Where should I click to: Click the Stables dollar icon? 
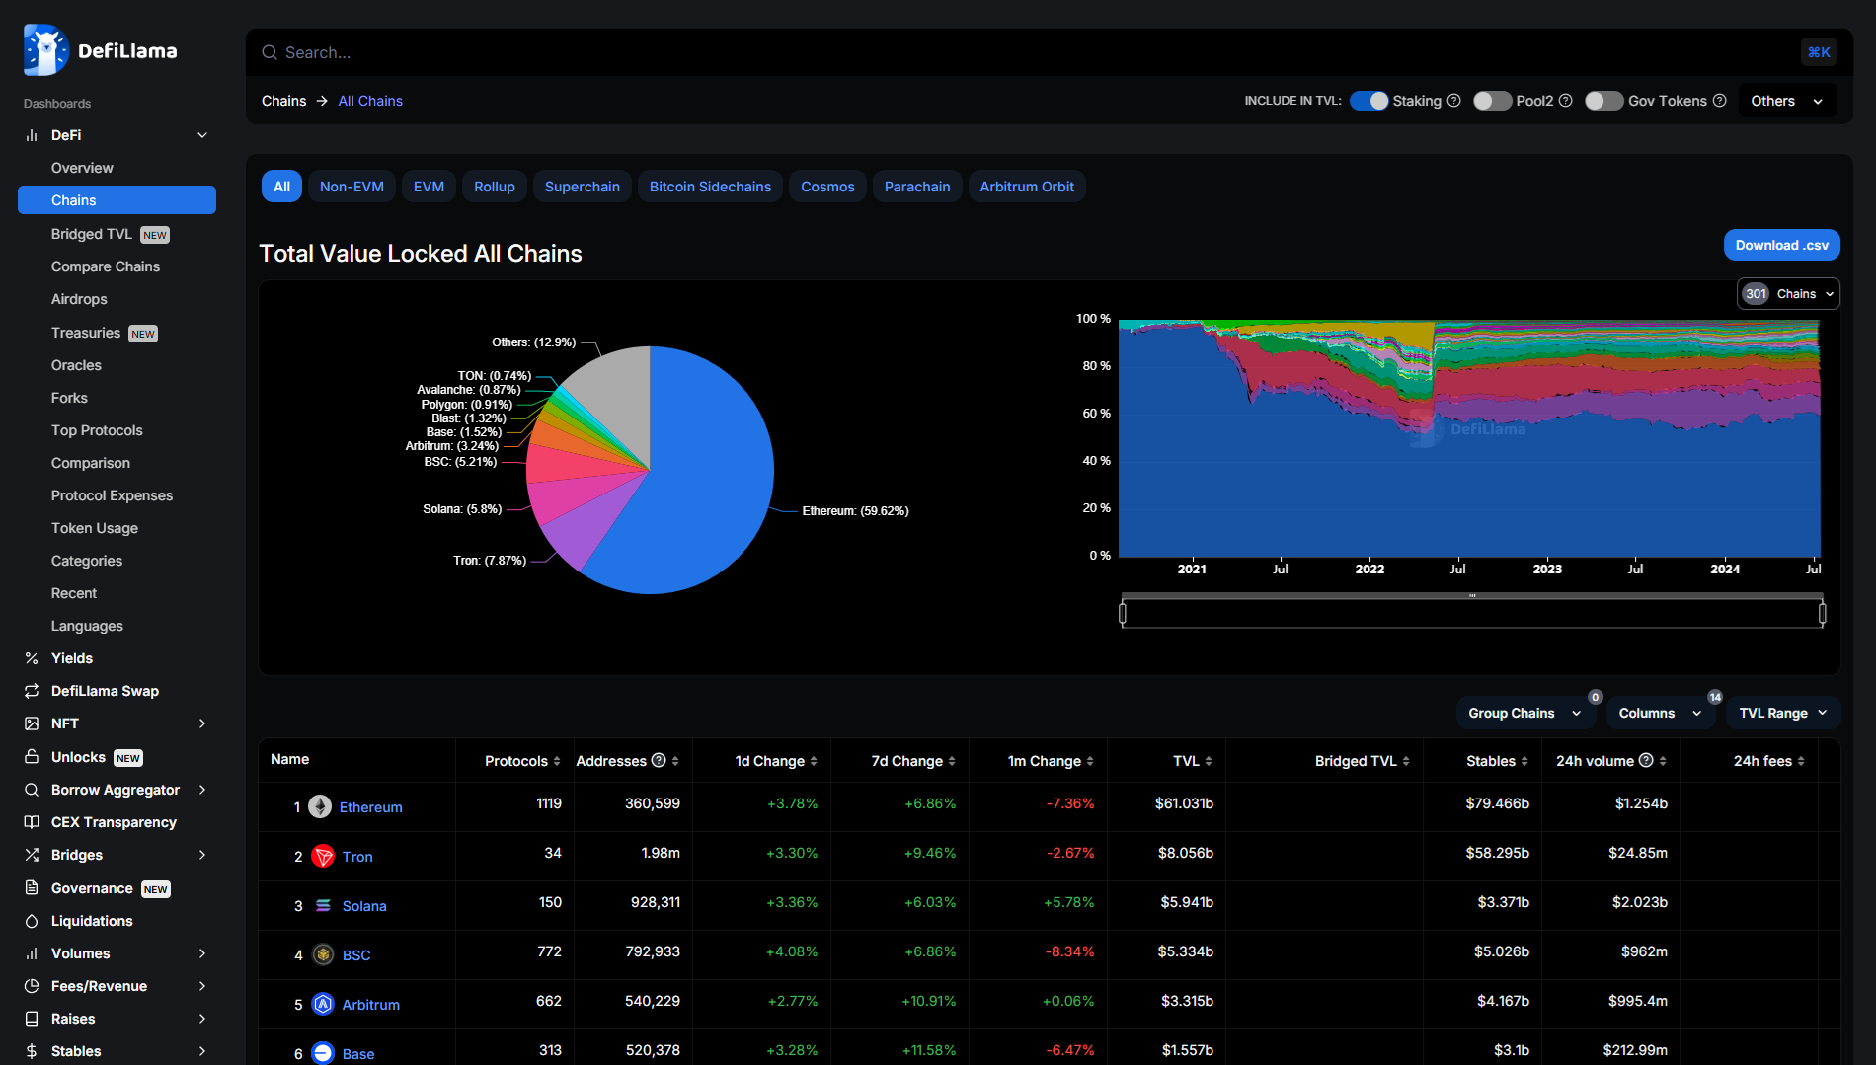click(x=32, y=1051)
